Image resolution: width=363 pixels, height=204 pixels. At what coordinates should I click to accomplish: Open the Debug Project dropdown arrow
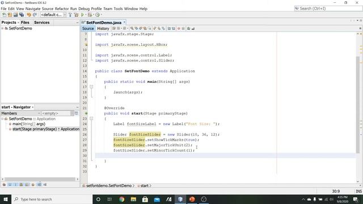pyautogui.click(x=94, y=15)
